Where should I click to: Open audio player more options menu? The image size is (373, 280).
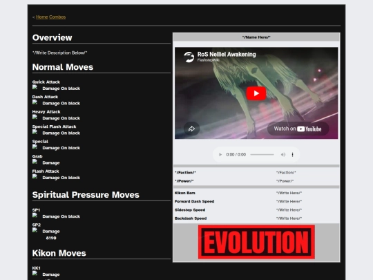coord(292,155)
